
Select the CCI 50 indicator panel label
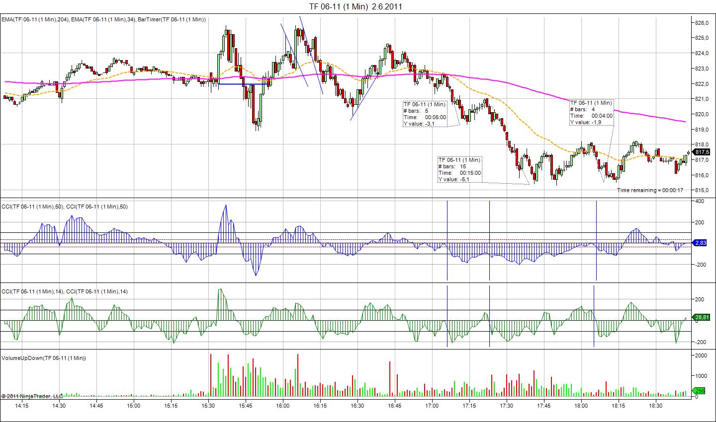(65, 207)
